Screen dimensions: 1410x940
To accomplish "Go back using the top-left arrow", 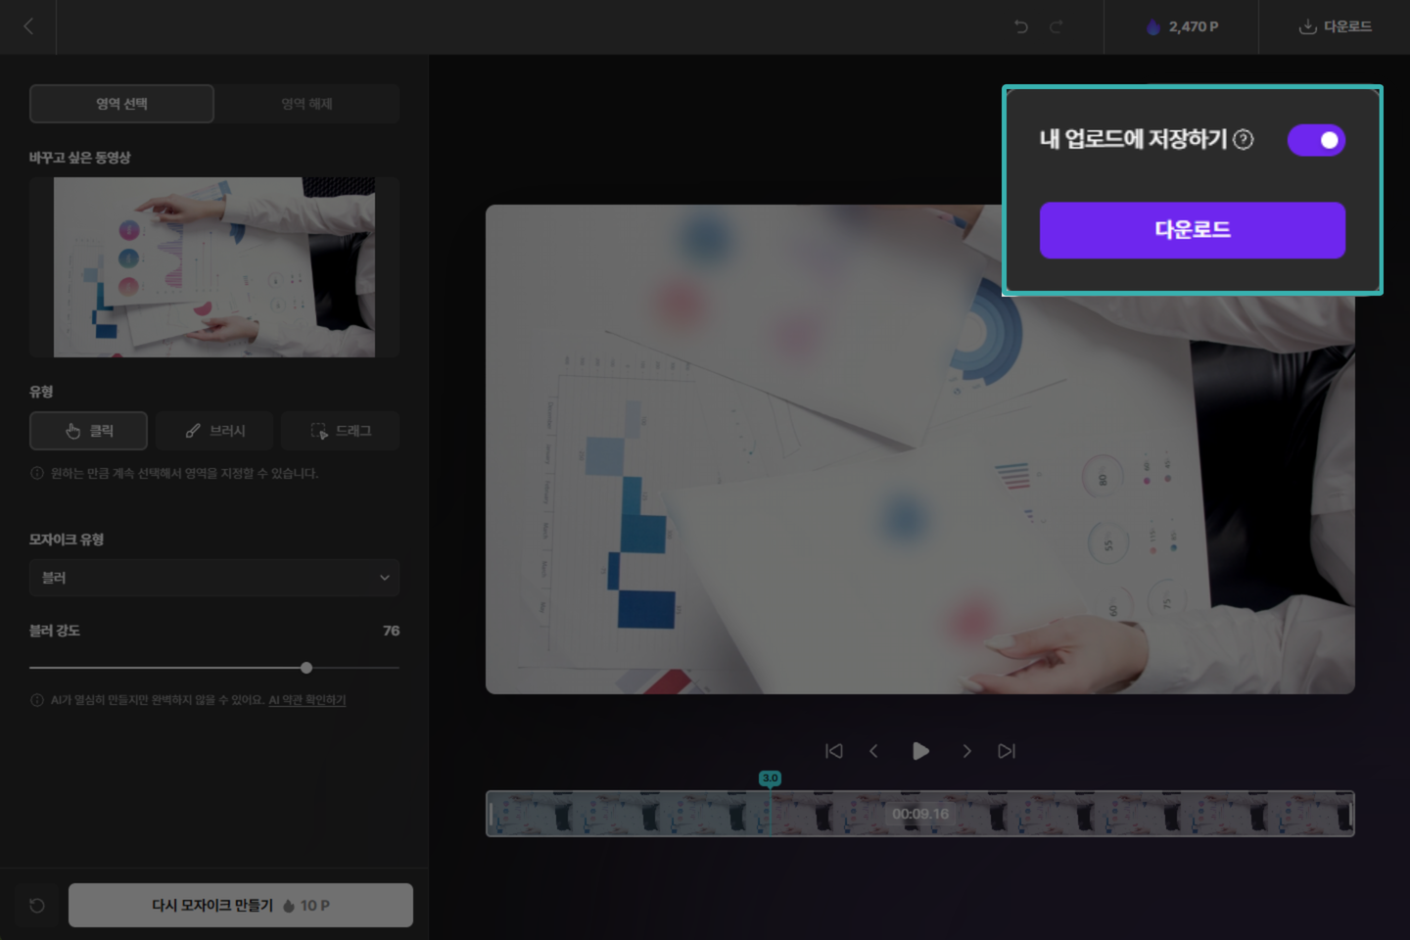I will [28, 26].
